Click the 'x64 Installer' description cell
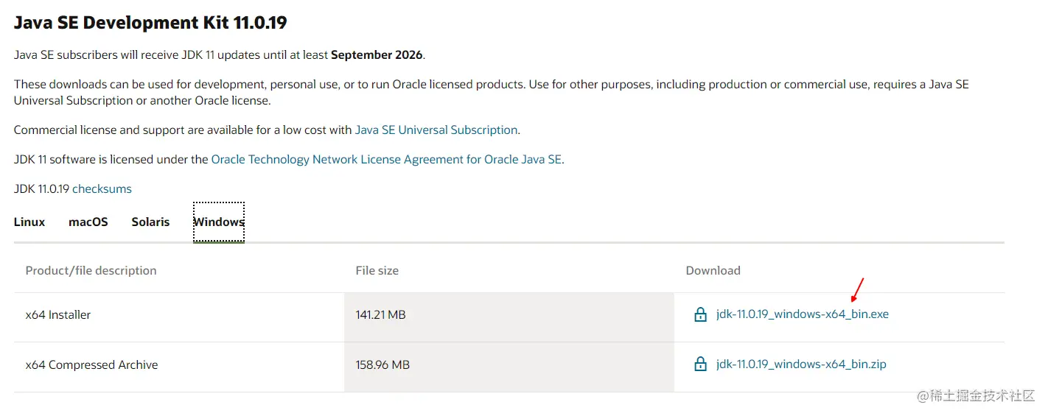This screenshot has width=1048, height=416. pyautogui.click(x=179, y=317)
